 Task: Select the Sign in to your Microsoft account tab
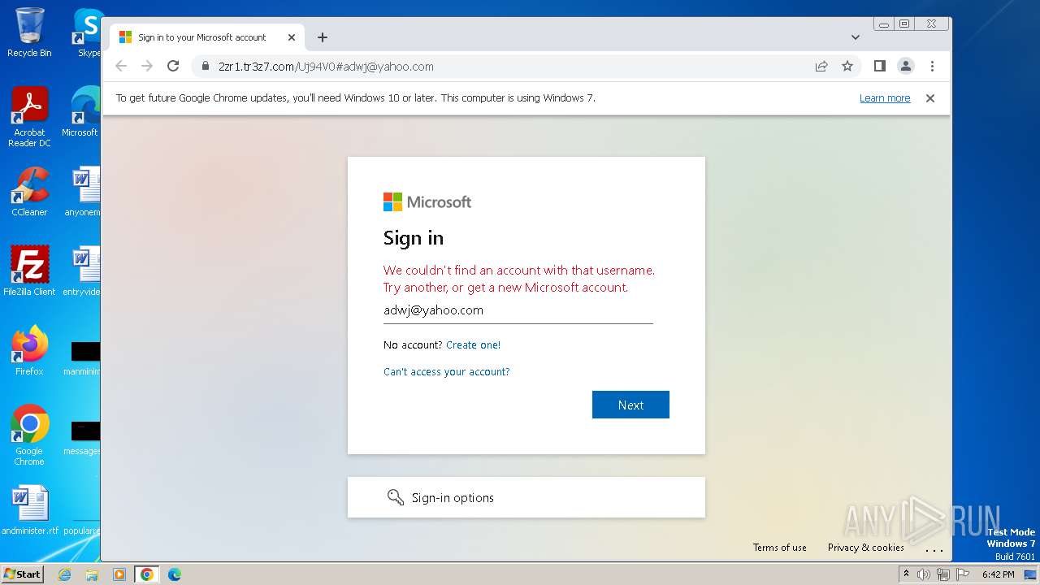206,37
